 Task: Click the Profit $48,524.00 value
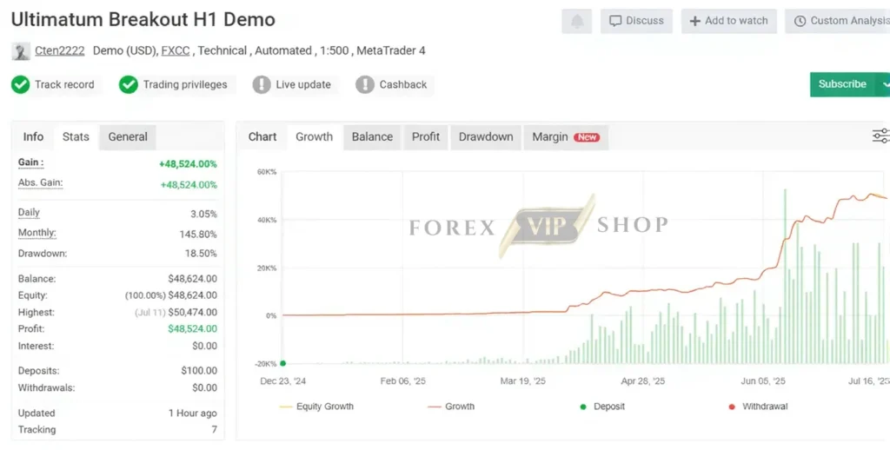(x=192, y=328)
